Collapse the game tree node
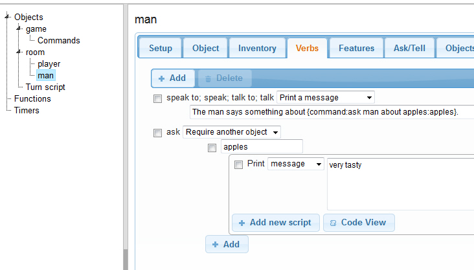The width and height of the screenshot is (474, 270). coord(19,28)
